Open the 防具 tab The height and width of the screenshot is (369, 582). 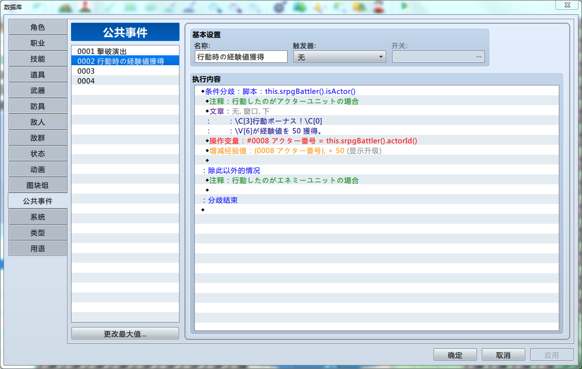point(38,106)
